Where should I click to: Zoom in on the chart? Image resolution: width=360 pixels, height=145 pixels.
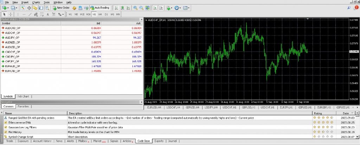(135, 8)
